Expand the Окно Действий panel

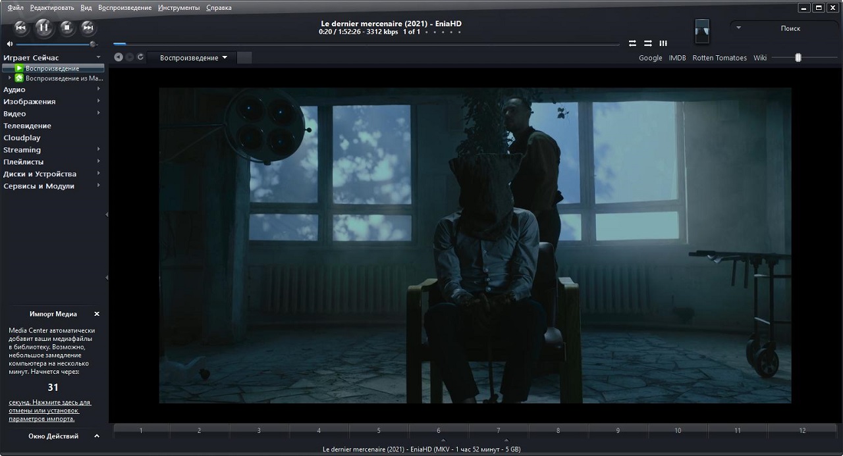[97, 436]
